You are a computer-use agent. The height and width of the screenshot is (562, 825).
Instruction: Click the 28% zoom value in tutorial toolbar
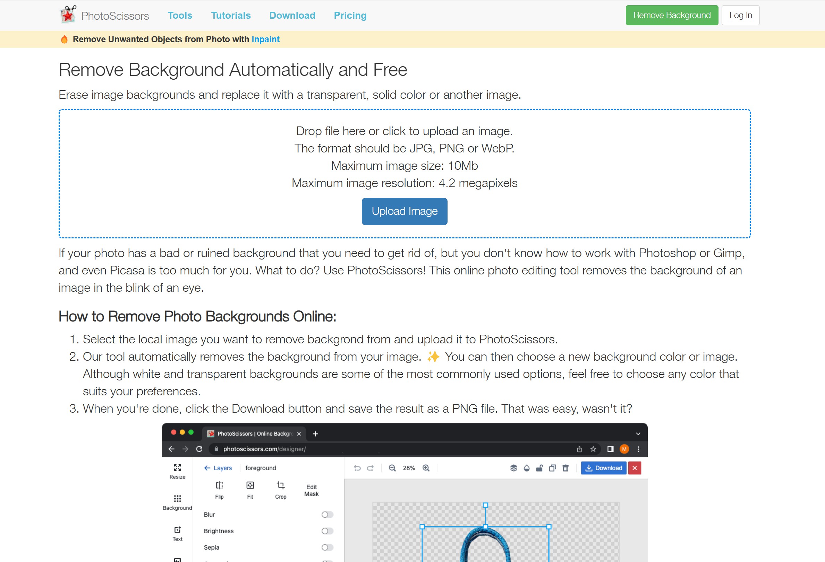409,468
